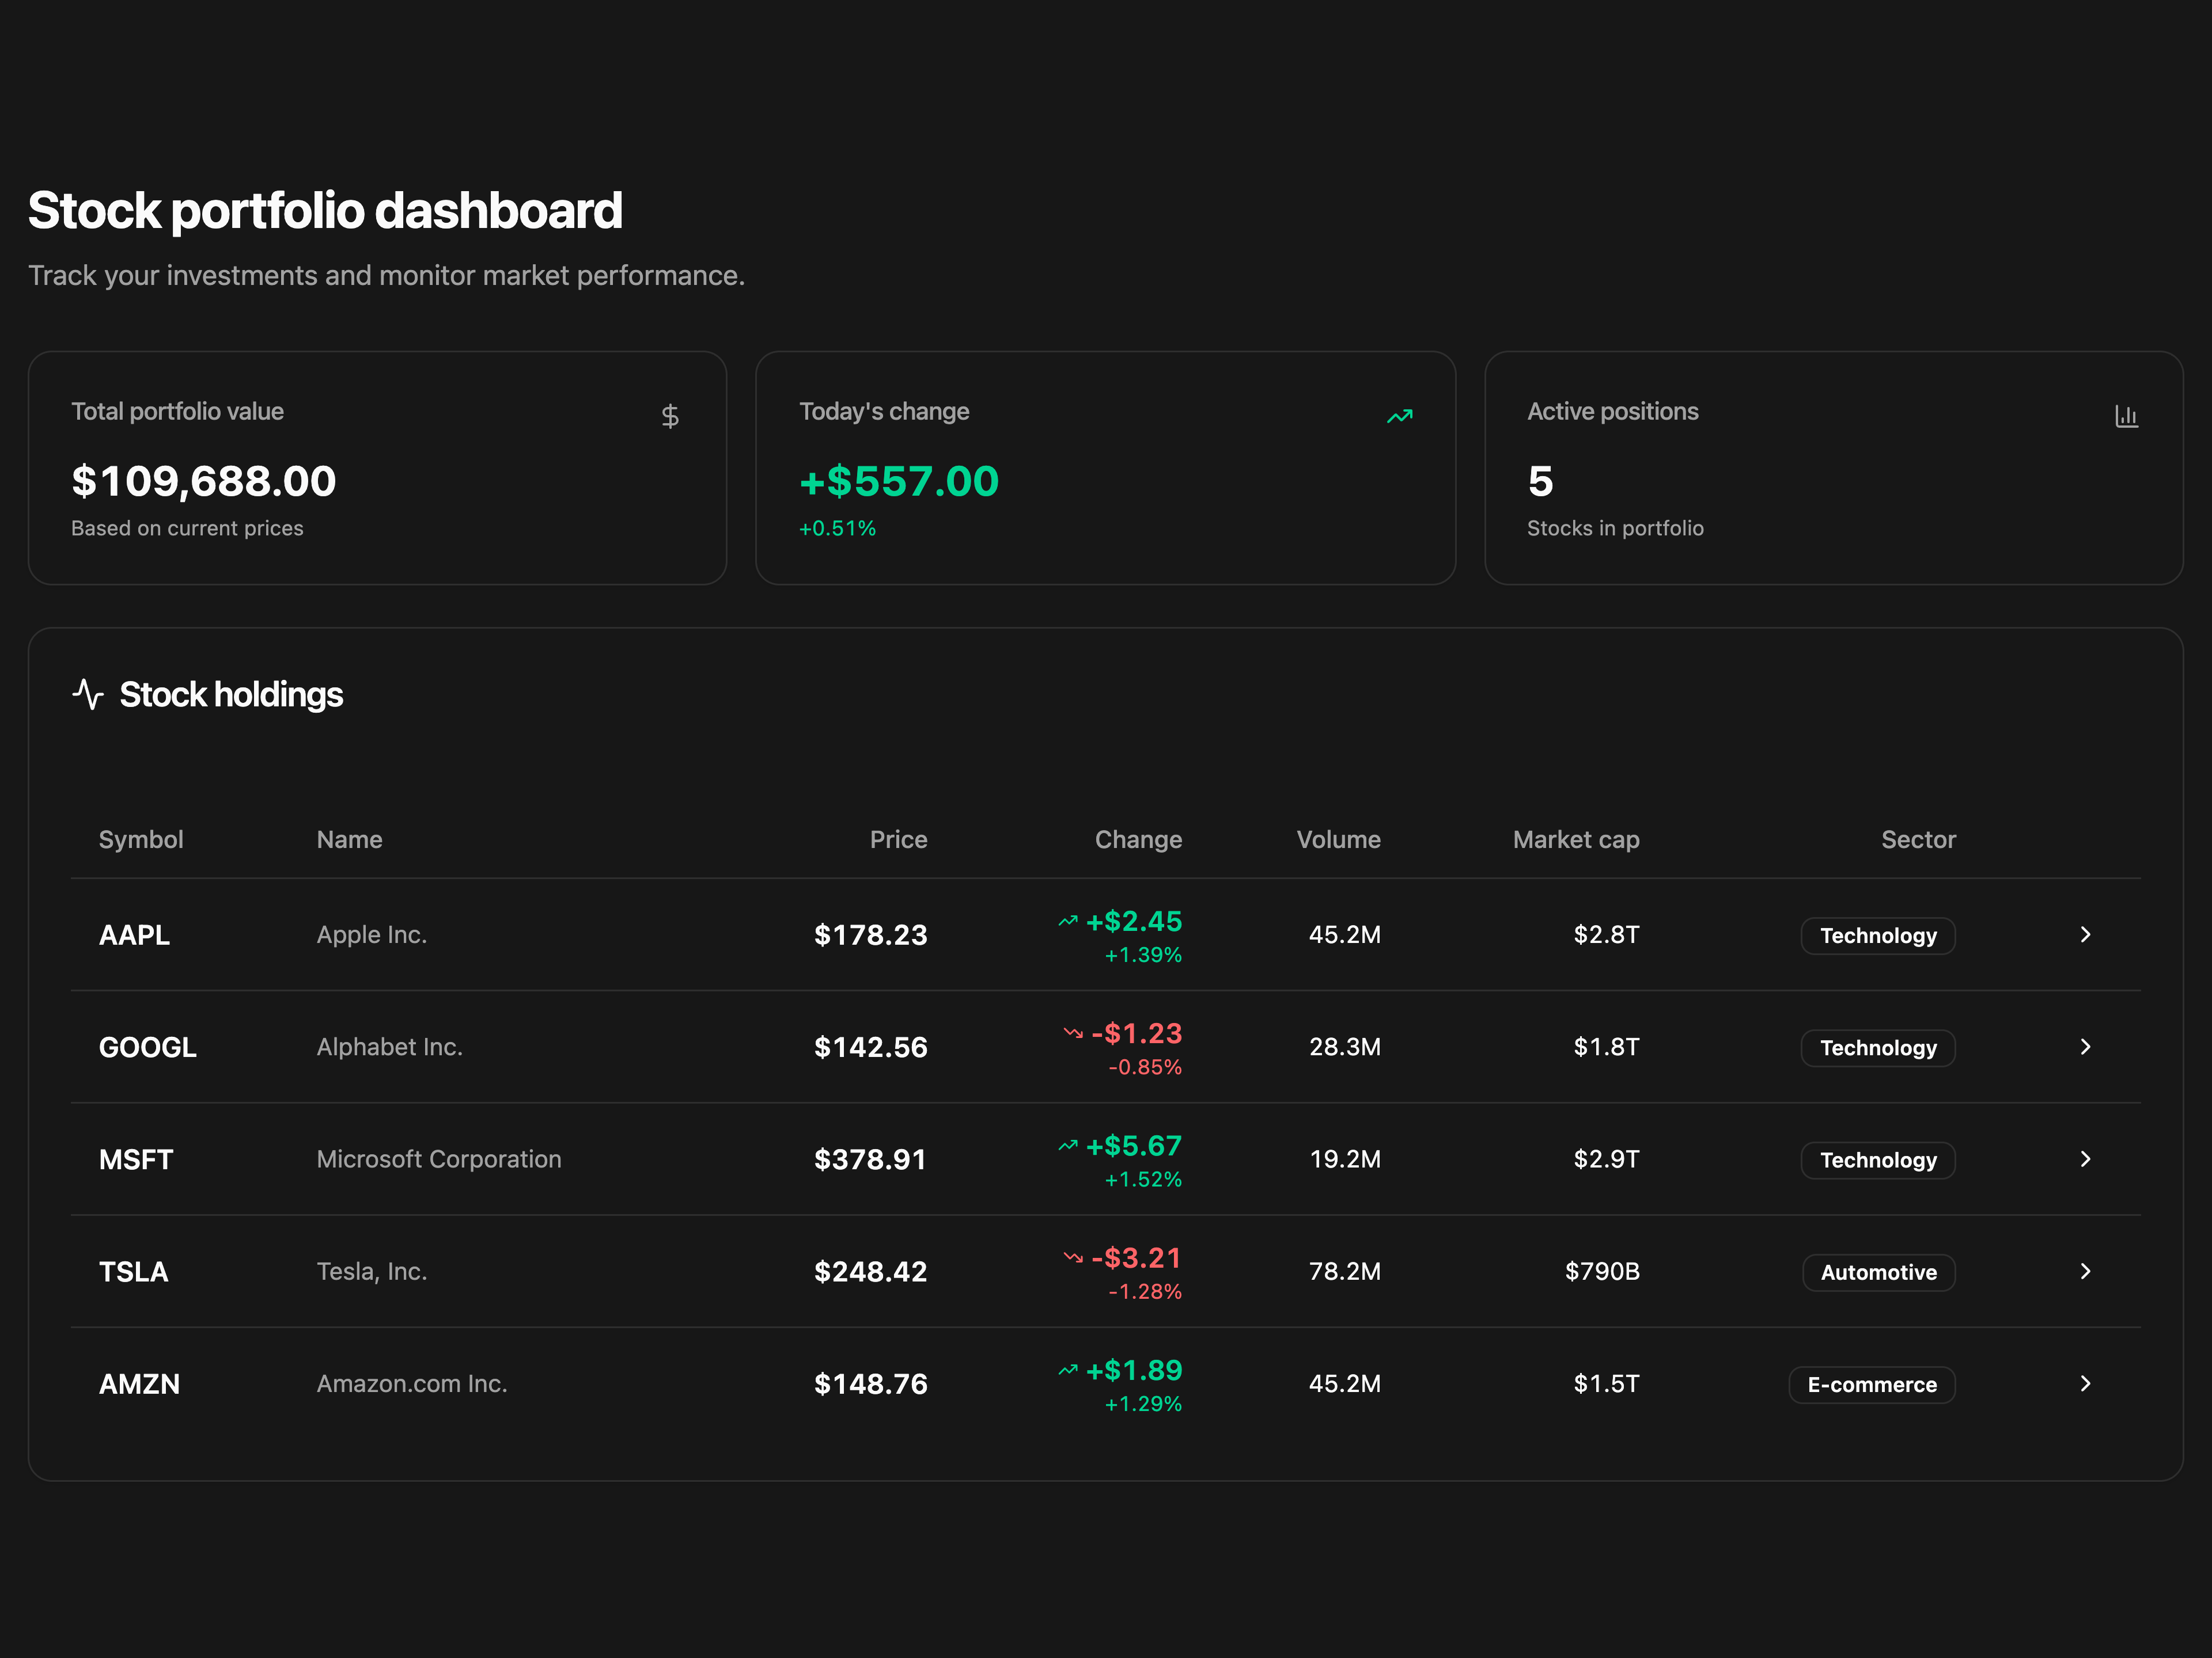Click the 78.2M volume value
The height and width of the screenshot is (1658, 2212).
(1344, 1271)
